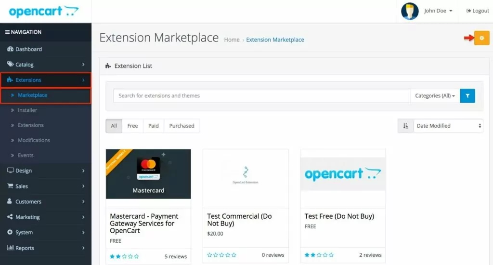Expand the Customers menu chevron
Image resolution: width=493 pixels, height=265 pixels.
83,202
